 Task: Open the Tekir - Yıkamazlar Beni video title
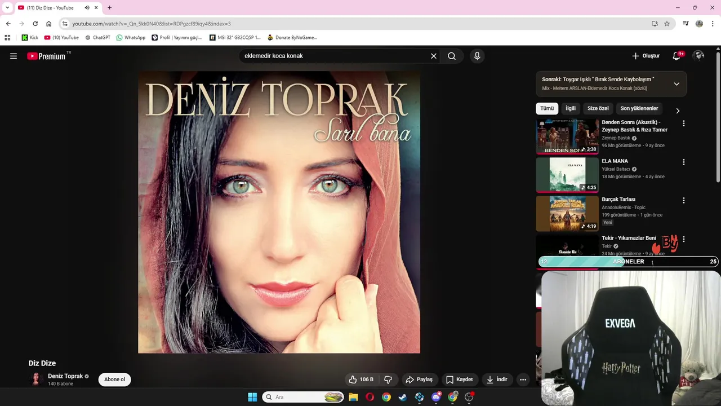coord(629,238)
